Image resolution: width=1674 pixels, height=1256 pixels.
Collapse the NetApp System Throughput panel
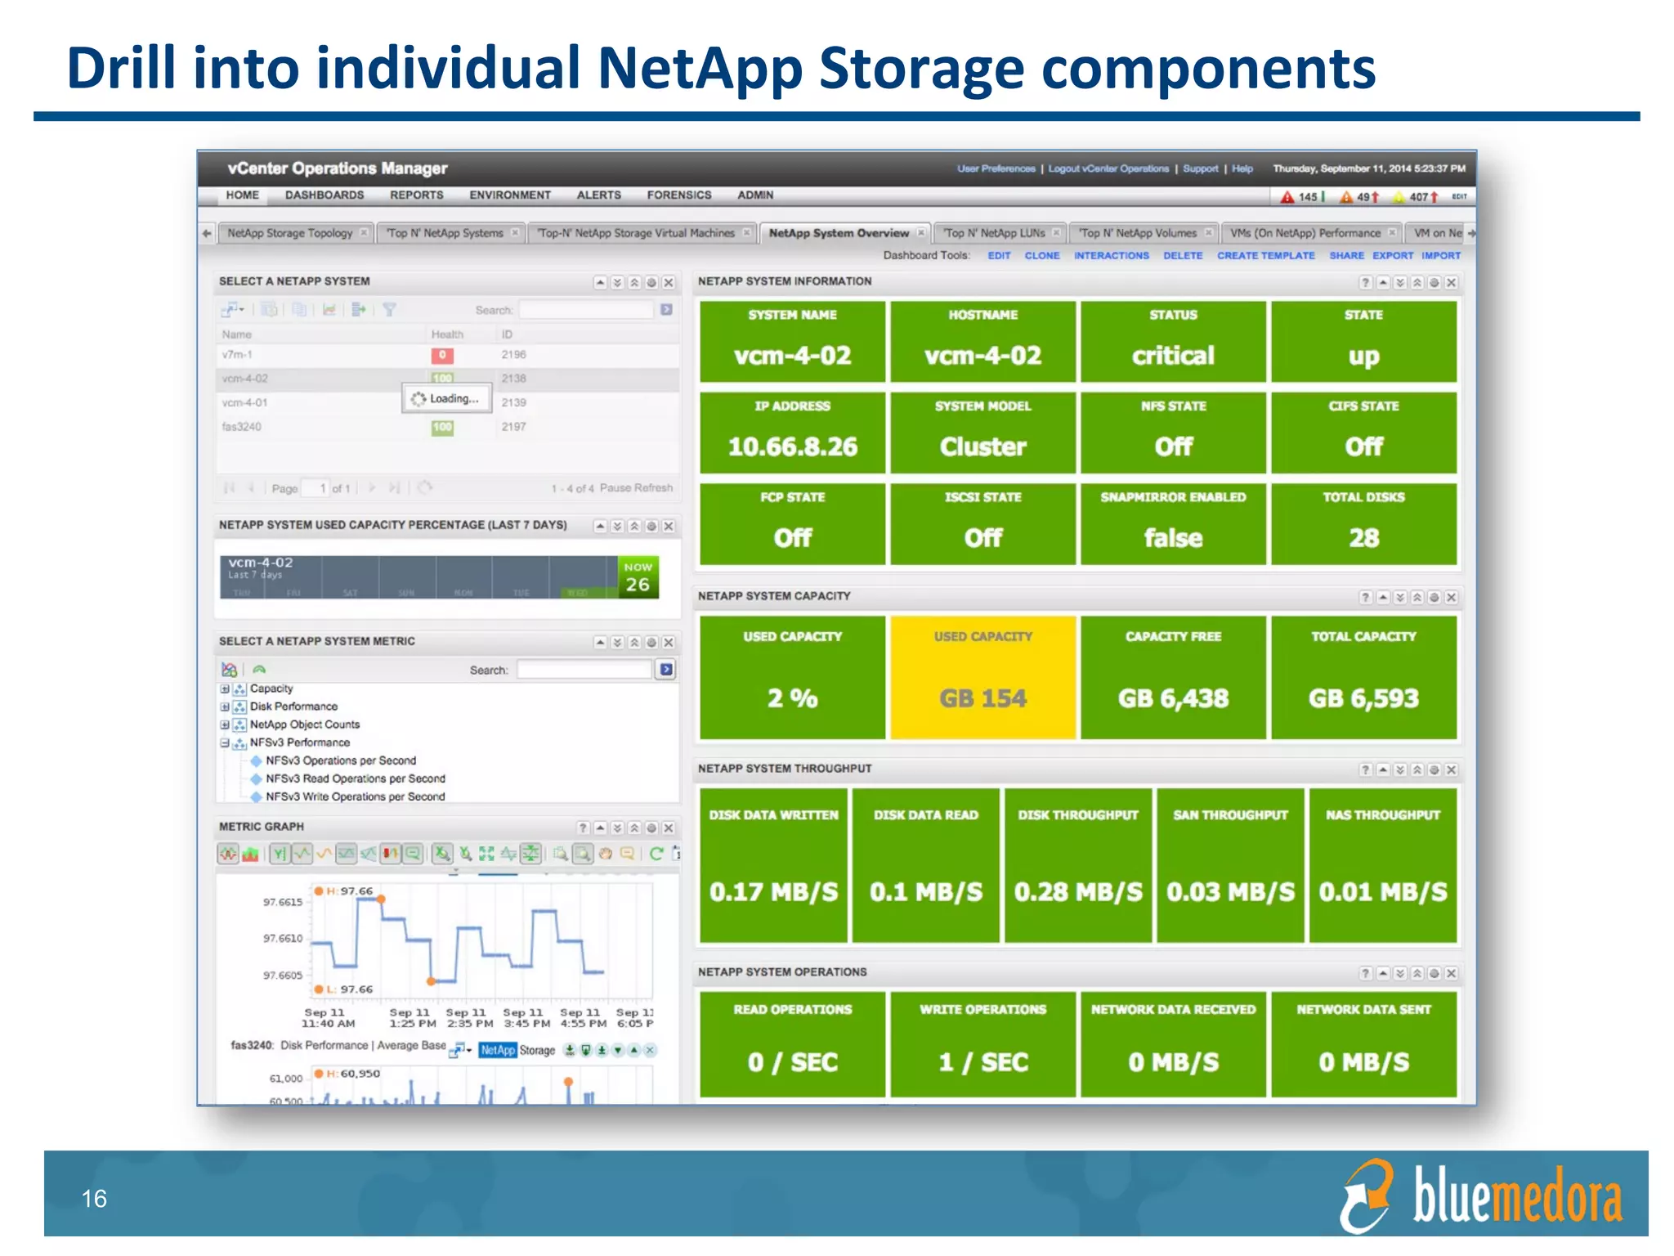[1383, 770]
